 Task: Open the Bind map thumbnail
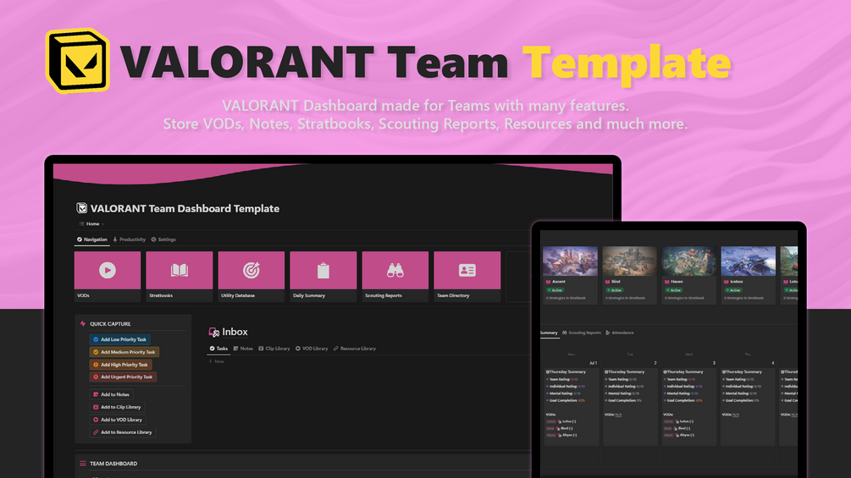point(629,261)
